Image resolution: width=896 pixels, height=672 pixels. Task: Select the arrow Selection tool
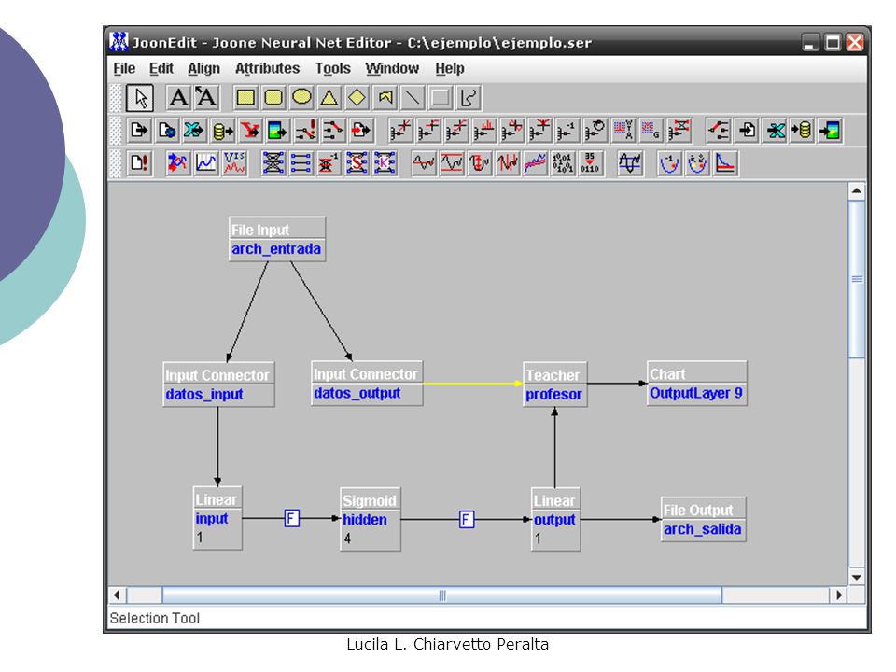click(140, 98)
